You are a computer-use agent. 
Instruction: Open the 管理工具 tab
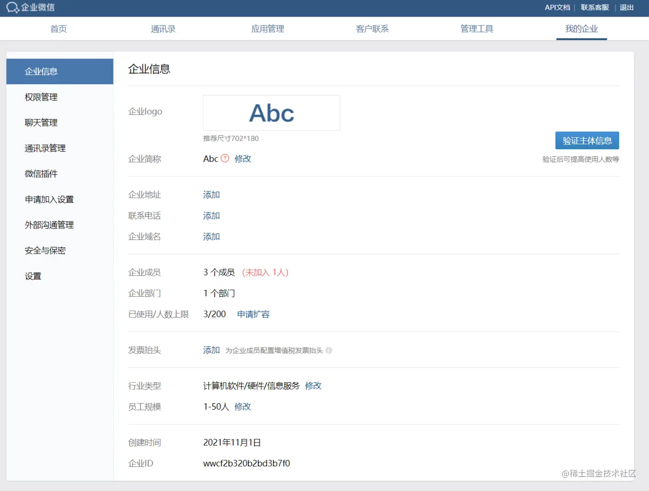[x=477, y=29]
